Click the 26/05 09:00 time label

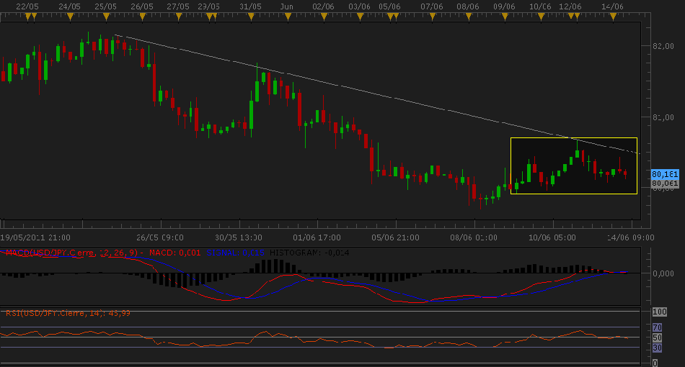(160, 237)
